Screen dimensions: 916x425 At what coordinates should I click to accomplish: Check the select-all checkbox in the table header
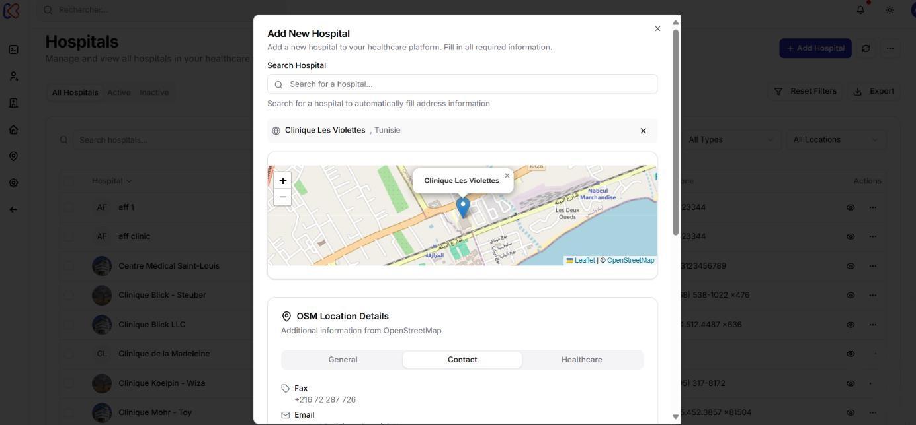click(70, 180)
